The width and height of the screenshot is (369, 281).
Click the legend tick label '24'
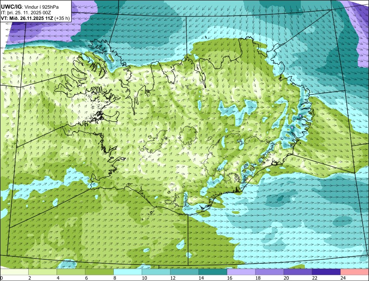pos(343,278)
